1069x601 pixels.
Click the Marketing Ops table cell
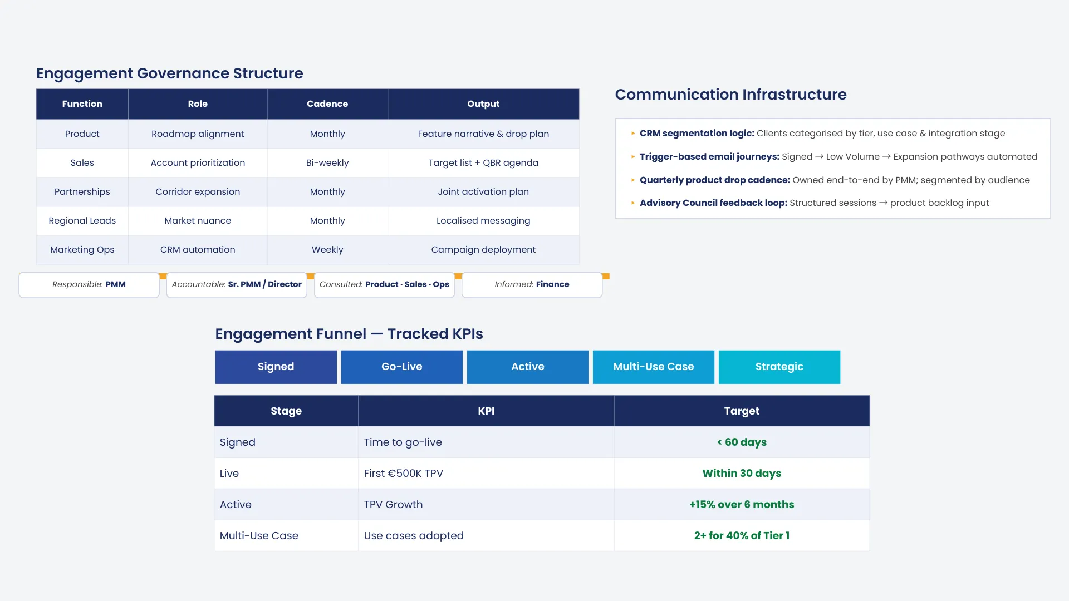(82, 250)
